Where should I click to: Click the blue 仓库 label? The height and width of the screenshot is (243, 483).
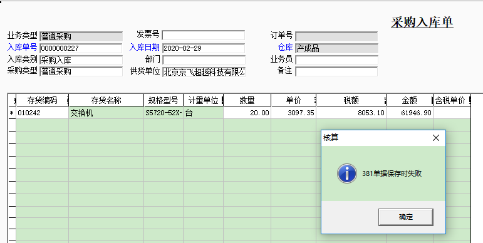pos(285,47)
